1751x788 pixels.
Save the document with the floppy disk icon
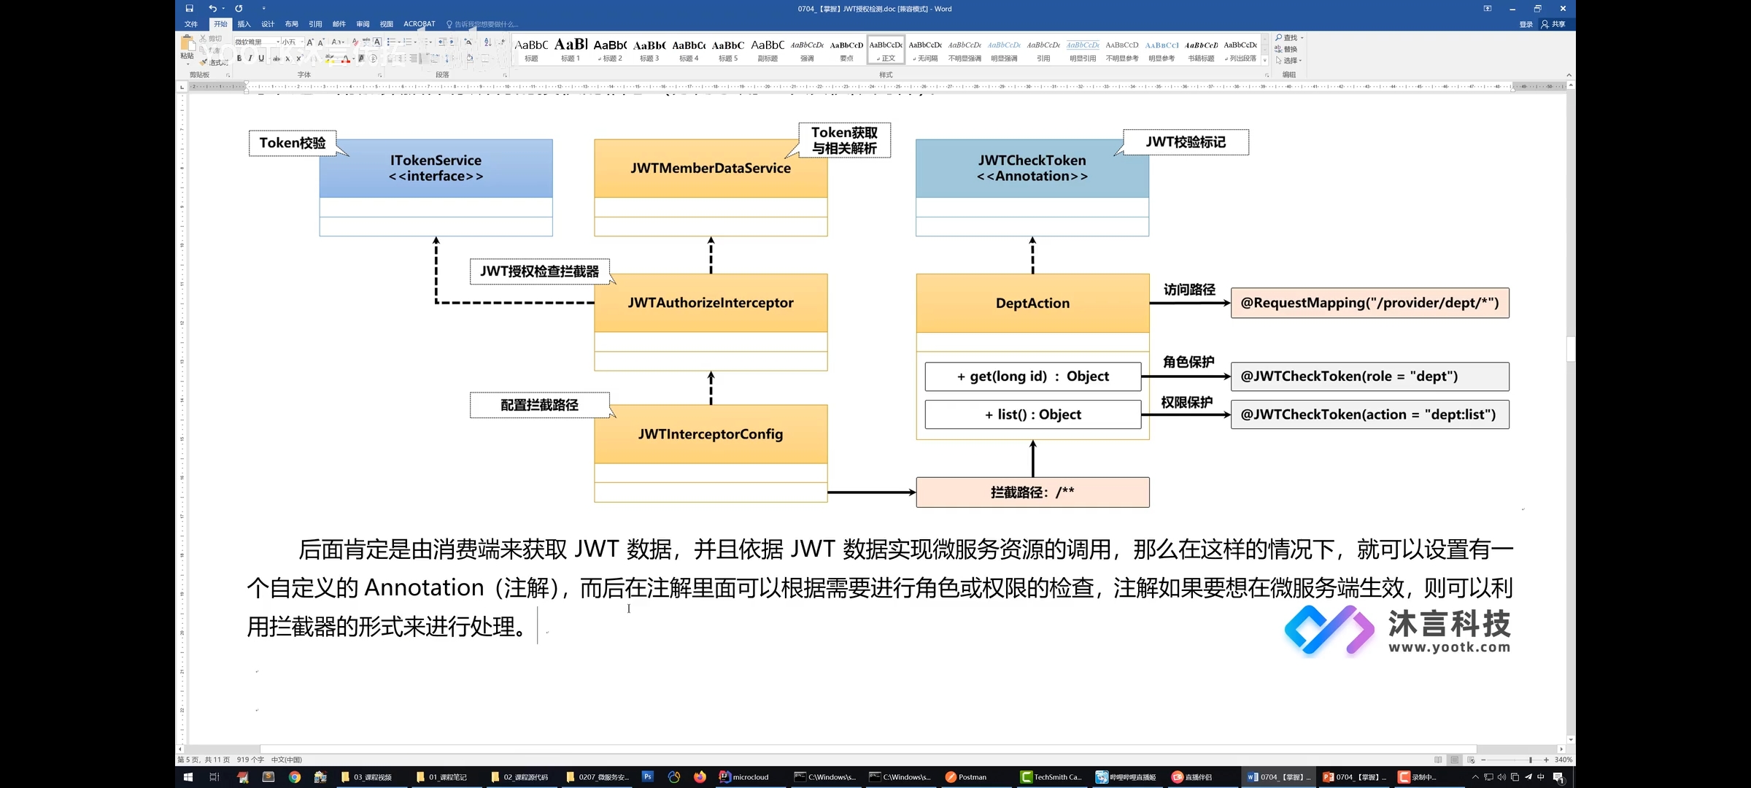coord(189,9)
